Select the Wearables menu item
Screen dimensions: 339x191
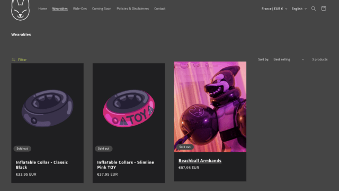[60, 8]
